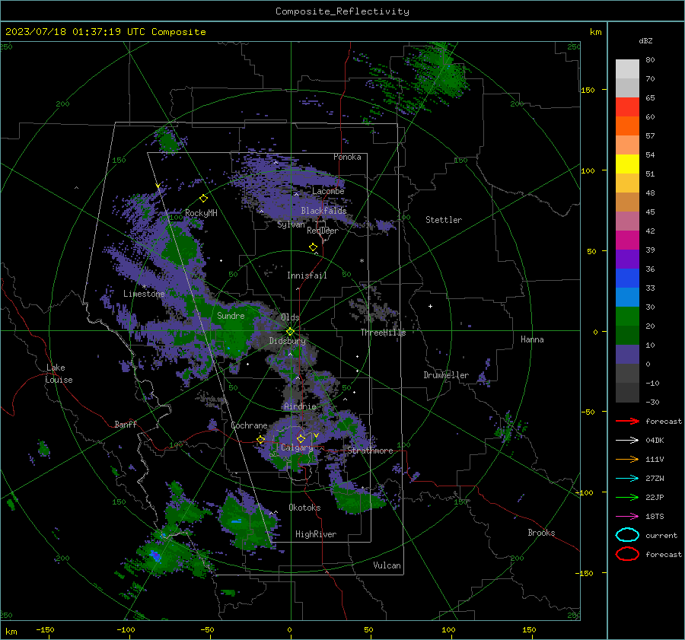Click the yellow diamond marker beside Cochrane
685x640 pixels.
261,440
